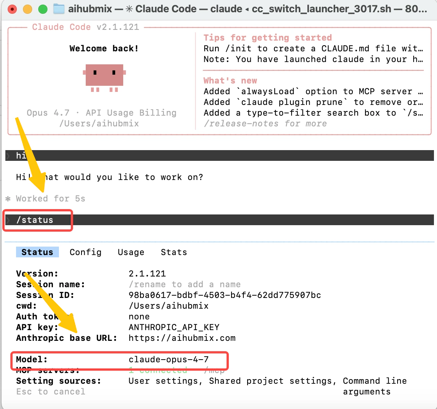437x409 pixels.
Task: Click the 'Worked for 5s' status line
Action: click(51, 198)
